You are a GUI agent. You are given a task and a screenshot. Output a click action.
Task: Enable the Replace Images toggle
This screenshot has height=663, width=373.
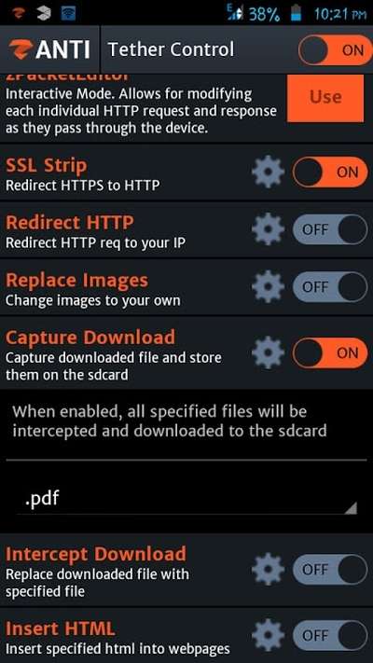[x=330, y=286]
